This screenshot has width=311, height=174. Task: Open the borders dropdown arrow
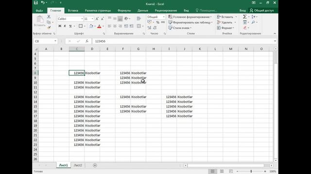85,26
